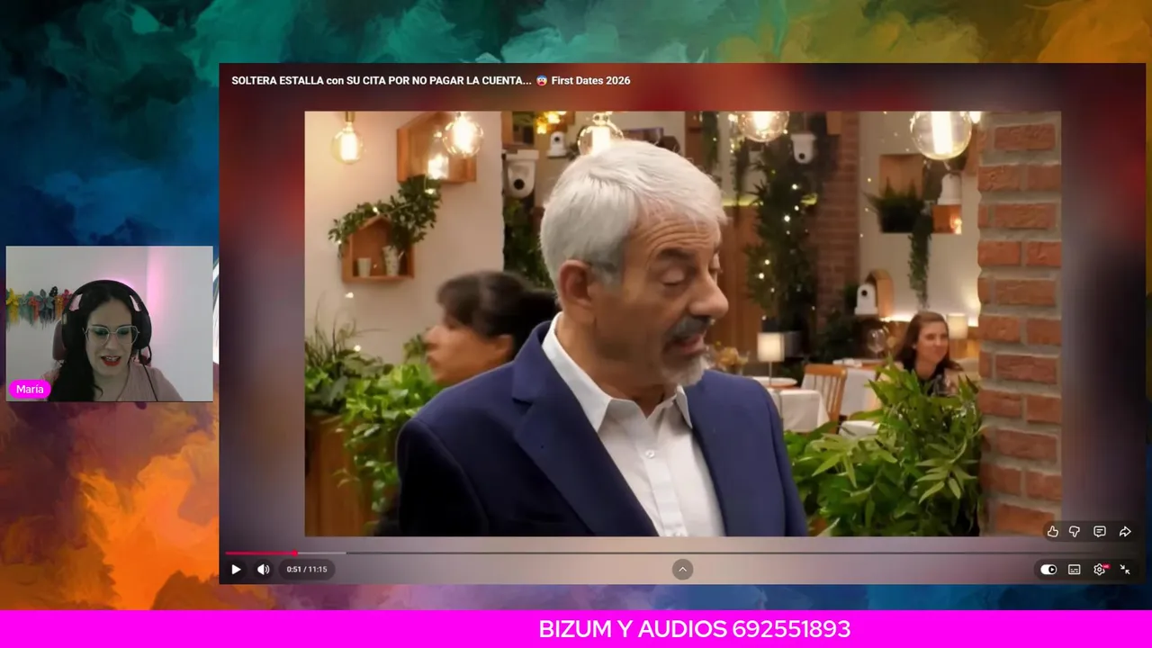
Task: Like the video with thumbs up
Action: [x=1052, y=532]
